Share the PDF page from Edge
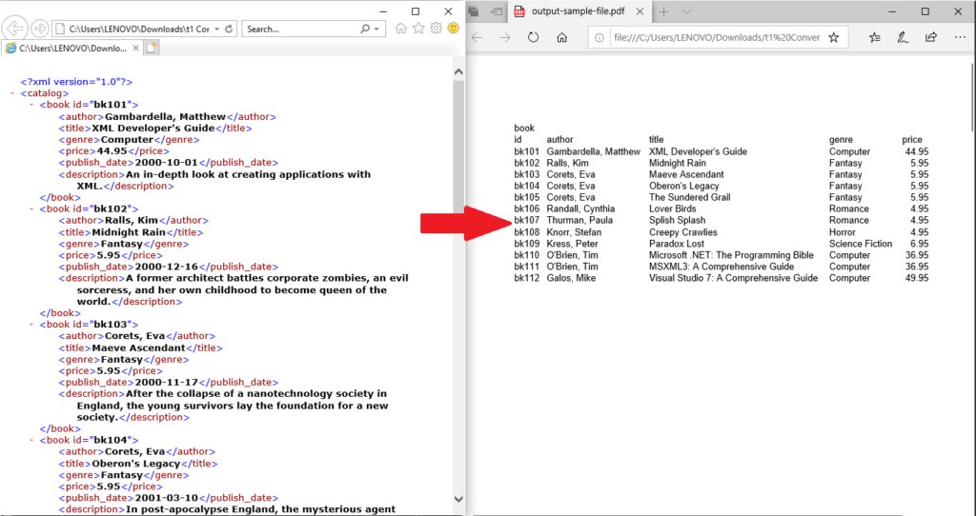 tap(930, 38)
